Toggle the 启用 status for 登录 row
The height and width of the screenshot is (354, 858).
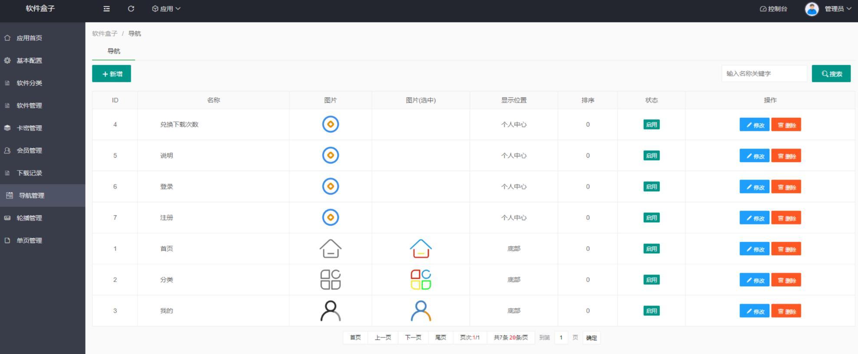click(651, 187)
